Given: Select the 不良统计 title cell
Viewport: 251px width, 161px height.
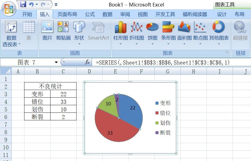Looking at the screenshot, I should click(x=50, y=86).
